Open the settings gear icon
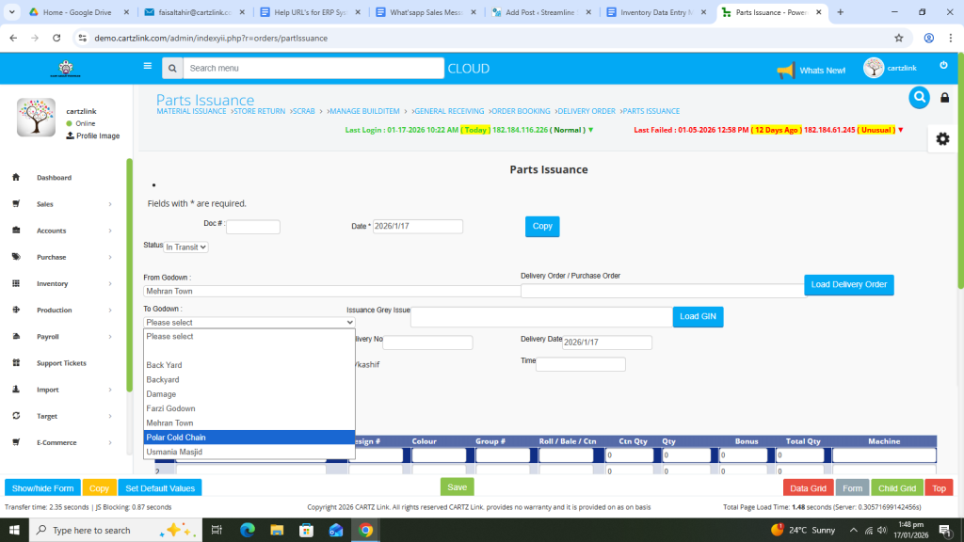This screenshot has width=964, height=542. point(942,138)
